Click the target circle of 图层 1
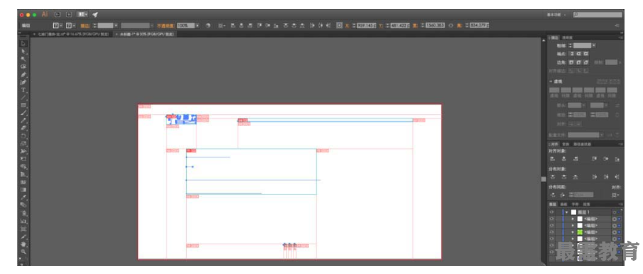This screenshot has width=643, height=274. coord(614,212)
